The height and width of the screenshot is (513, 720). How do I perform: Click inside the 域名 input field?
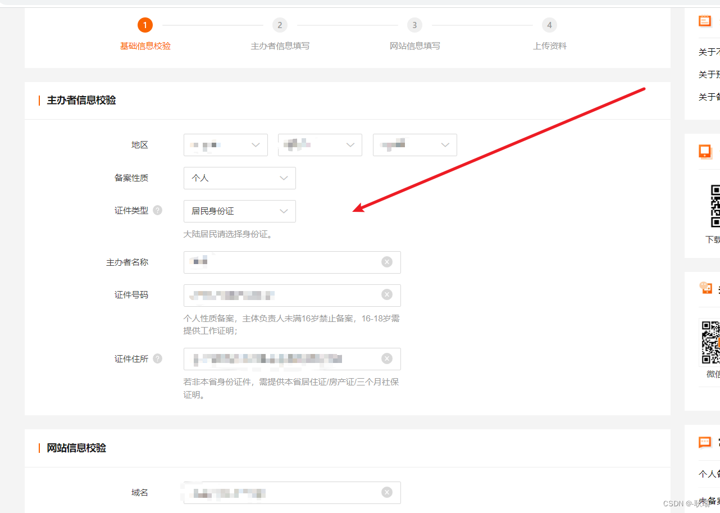tap(281, 492)
